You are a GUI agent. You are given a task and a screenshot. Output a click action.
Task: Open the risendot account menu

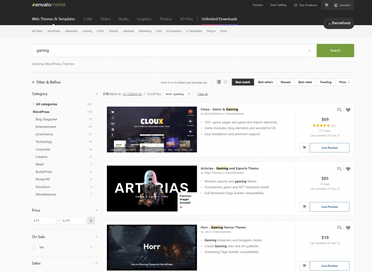point(342,5)
